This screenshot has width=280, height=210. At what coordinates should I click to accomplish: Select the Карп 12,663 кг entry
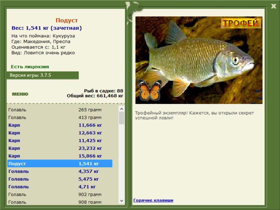point(60,133)
